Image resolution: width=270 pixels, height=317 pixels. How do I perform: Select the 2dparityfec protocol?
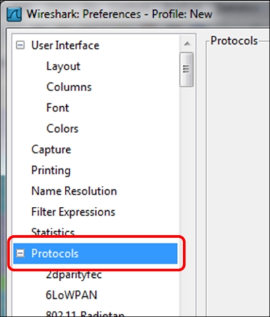(x=74, y=274)
